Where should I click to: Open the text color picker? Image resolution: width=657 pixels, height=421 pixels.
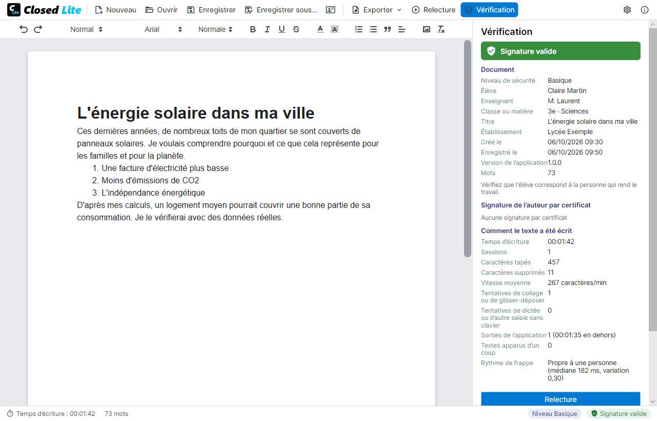(x=320, y=29)
